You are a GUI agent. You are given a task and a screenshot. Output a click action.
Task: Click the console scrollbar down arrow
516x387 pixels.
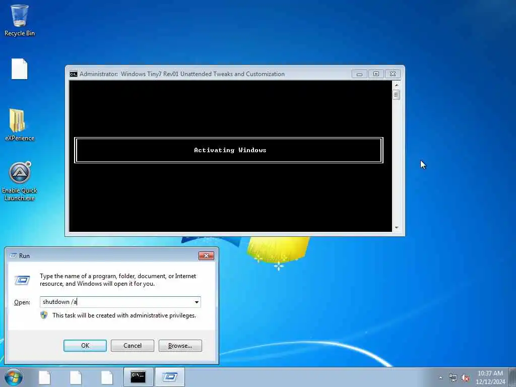coord(397,228)
